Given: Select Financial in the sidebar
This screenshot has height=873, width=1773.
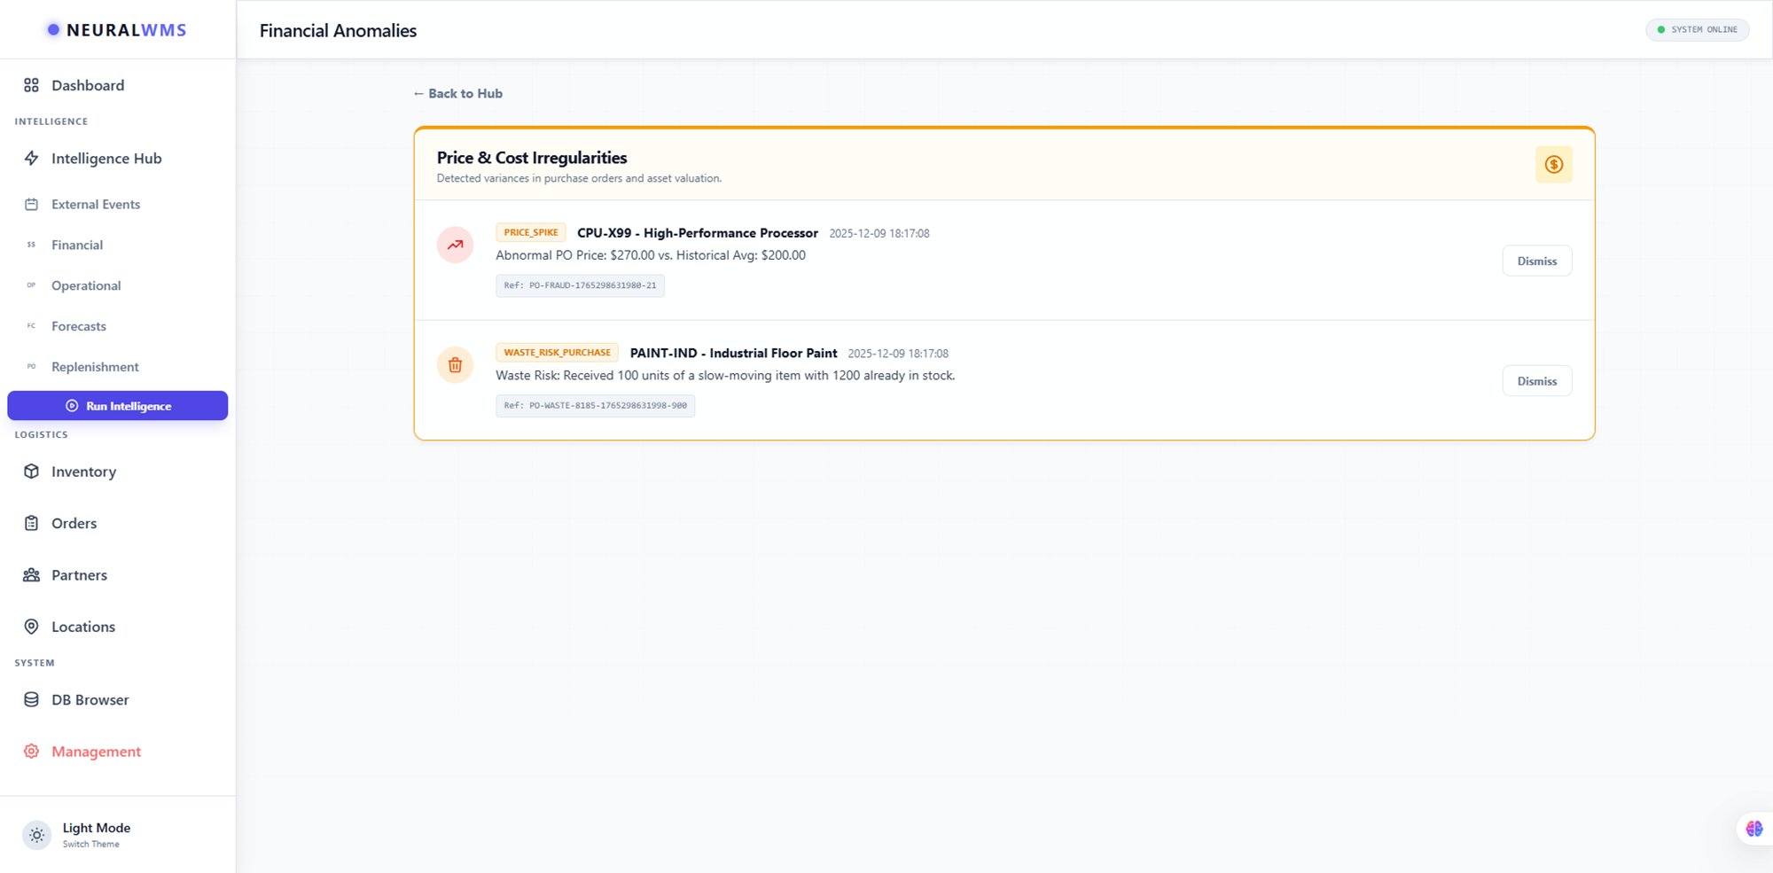Looking at the screenshot, I should pos(77,246).
